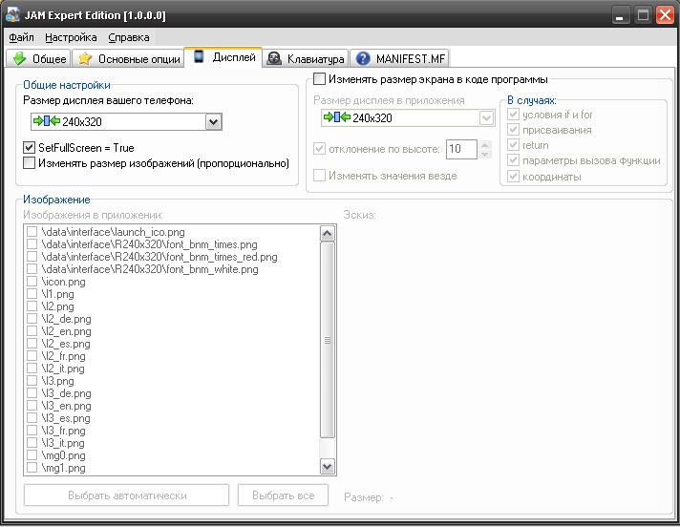Increase height deviation with spinner up arrow
The height and width of the screenshot is (527, 680).
pyautogui.click(x=485, y=145)
